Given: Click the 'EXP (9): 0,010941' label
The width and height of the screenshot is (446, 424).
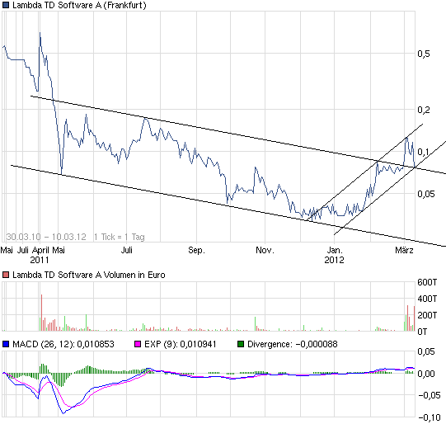Looking at the screenshot, I should coord(181,344).
